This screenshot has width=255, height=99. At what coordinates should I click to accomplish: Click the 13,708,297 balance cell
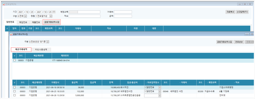click(x=115, y=95)
